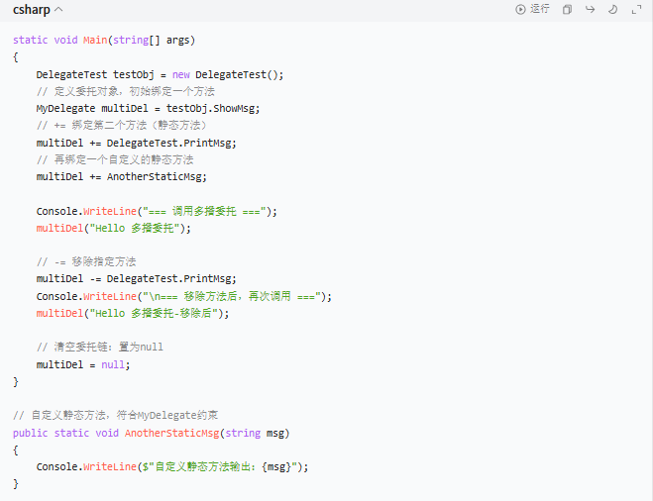
Task: Click the MyDelegate multiDel = testObj.ShowMsg line
Action: click(x=148, y=108)
